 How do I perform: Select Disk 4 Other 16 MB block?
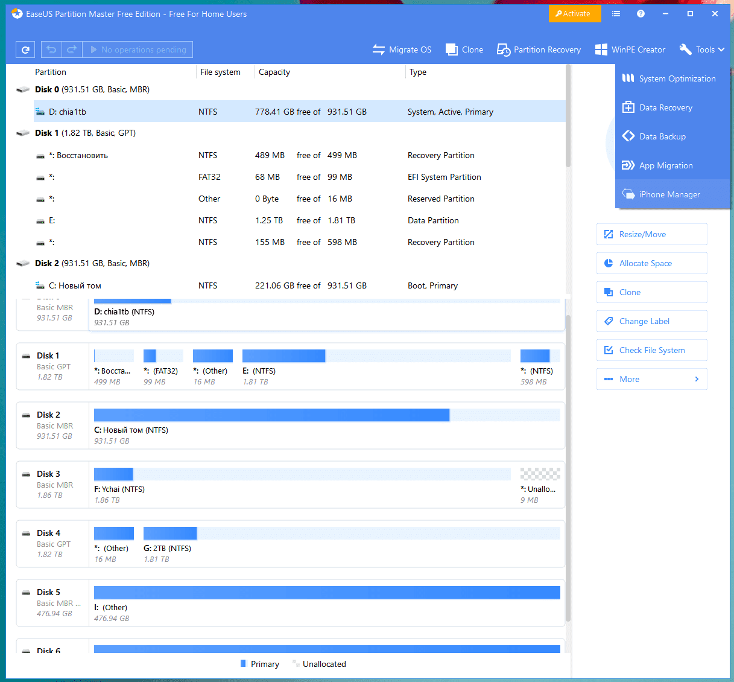click(113, 544)
